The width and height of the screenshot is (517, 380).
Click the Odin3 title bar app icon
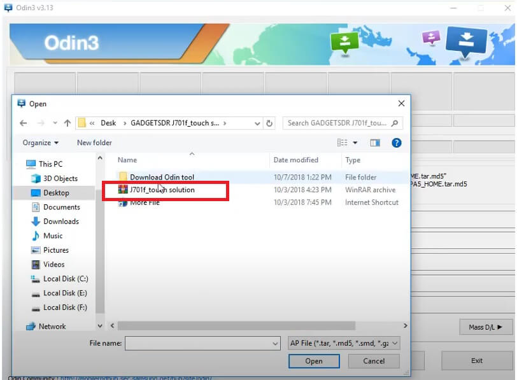tap(8, 8)
